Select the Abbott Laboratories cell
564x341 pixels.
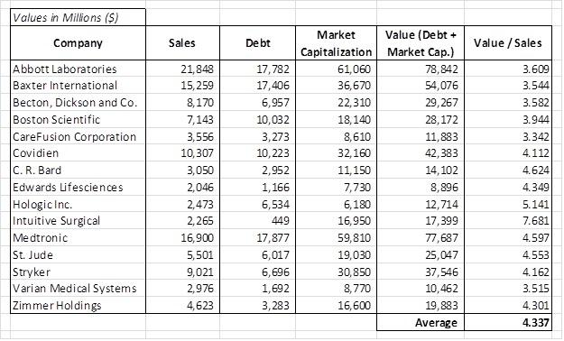[x=78, y=69]
